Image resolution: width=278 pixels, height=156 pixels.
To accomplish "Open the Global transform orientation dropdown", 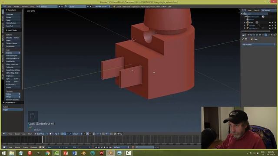I will click(77, 134).
